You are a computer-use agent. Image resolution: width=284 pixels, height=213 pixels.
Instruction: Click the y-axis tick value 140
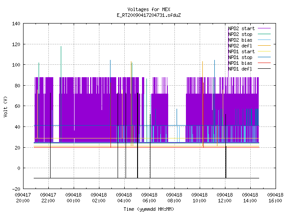click(16, 24)
